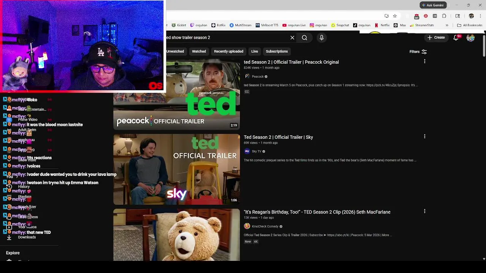486x273 pixels.
Task: Click the Create button
Action: click(436, 38)
